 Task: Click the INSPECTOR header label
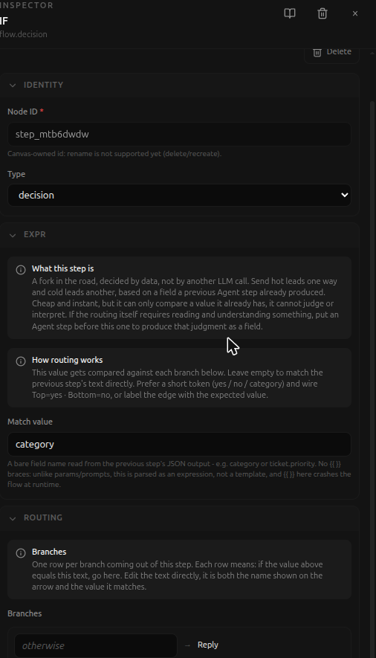tap(27, 5)
